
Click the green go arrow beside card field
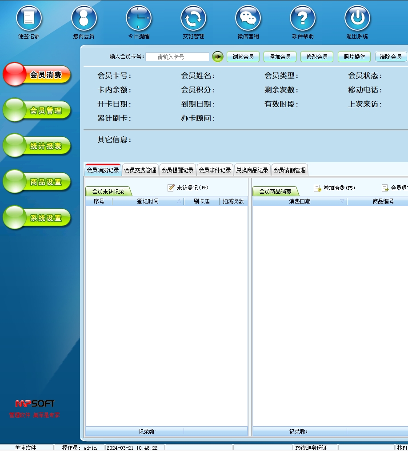217,57
